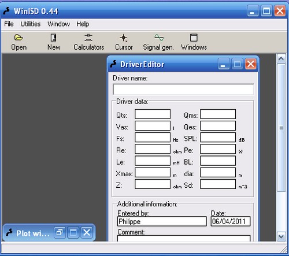The image size is (289, 256).
Task: Maximize the minimized Plot window
Action: coord(73,232)
